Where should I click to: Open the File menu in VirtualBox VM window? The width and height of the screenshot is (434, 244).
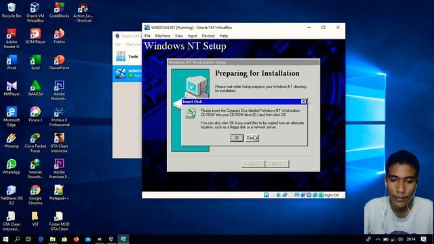[147, 36]
